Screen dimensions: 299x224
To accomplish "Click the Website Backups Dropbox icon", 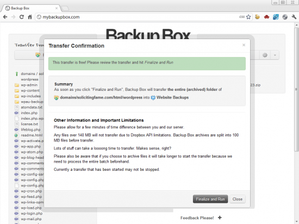I will pos(153,98).
